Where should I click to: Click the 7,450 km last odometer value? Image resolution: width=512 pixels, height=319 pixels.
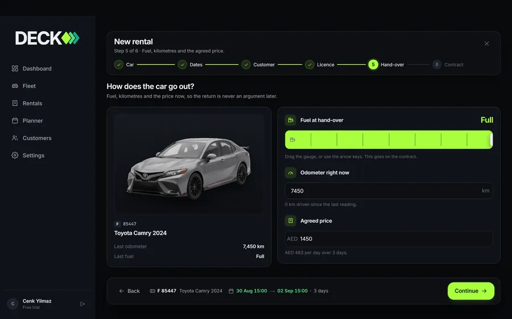tap(253, 246)
